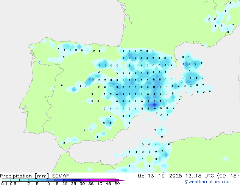The image size is (240, 185).
Task: Pick the 10–15 mm blue legend swatch
Action: (50, 180)
